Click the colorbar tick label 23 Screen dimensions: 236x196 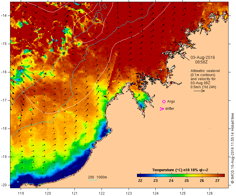pos(156,181)
